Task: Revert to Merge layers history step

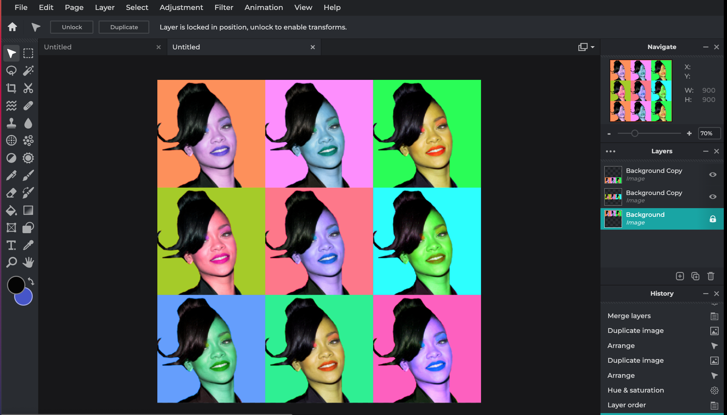Action: click(662, 316)
